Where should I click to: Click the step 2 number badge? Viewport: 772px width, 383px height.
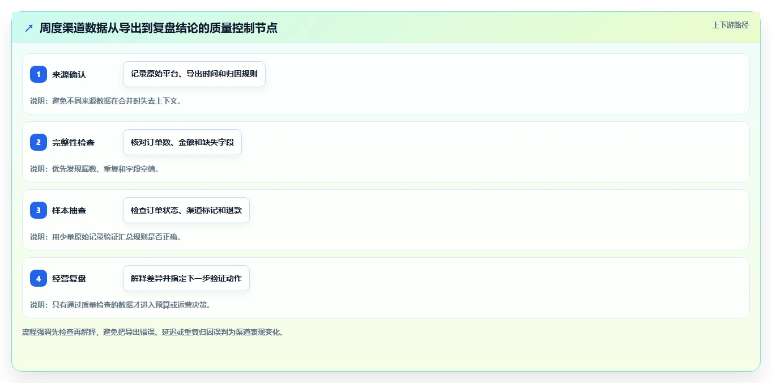[39, 142]
